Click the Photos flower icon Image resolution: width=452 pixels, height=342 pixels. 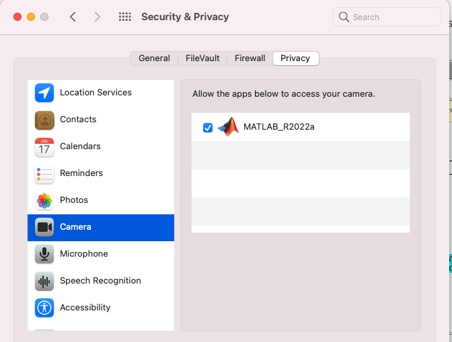click(x=44, y=200)
